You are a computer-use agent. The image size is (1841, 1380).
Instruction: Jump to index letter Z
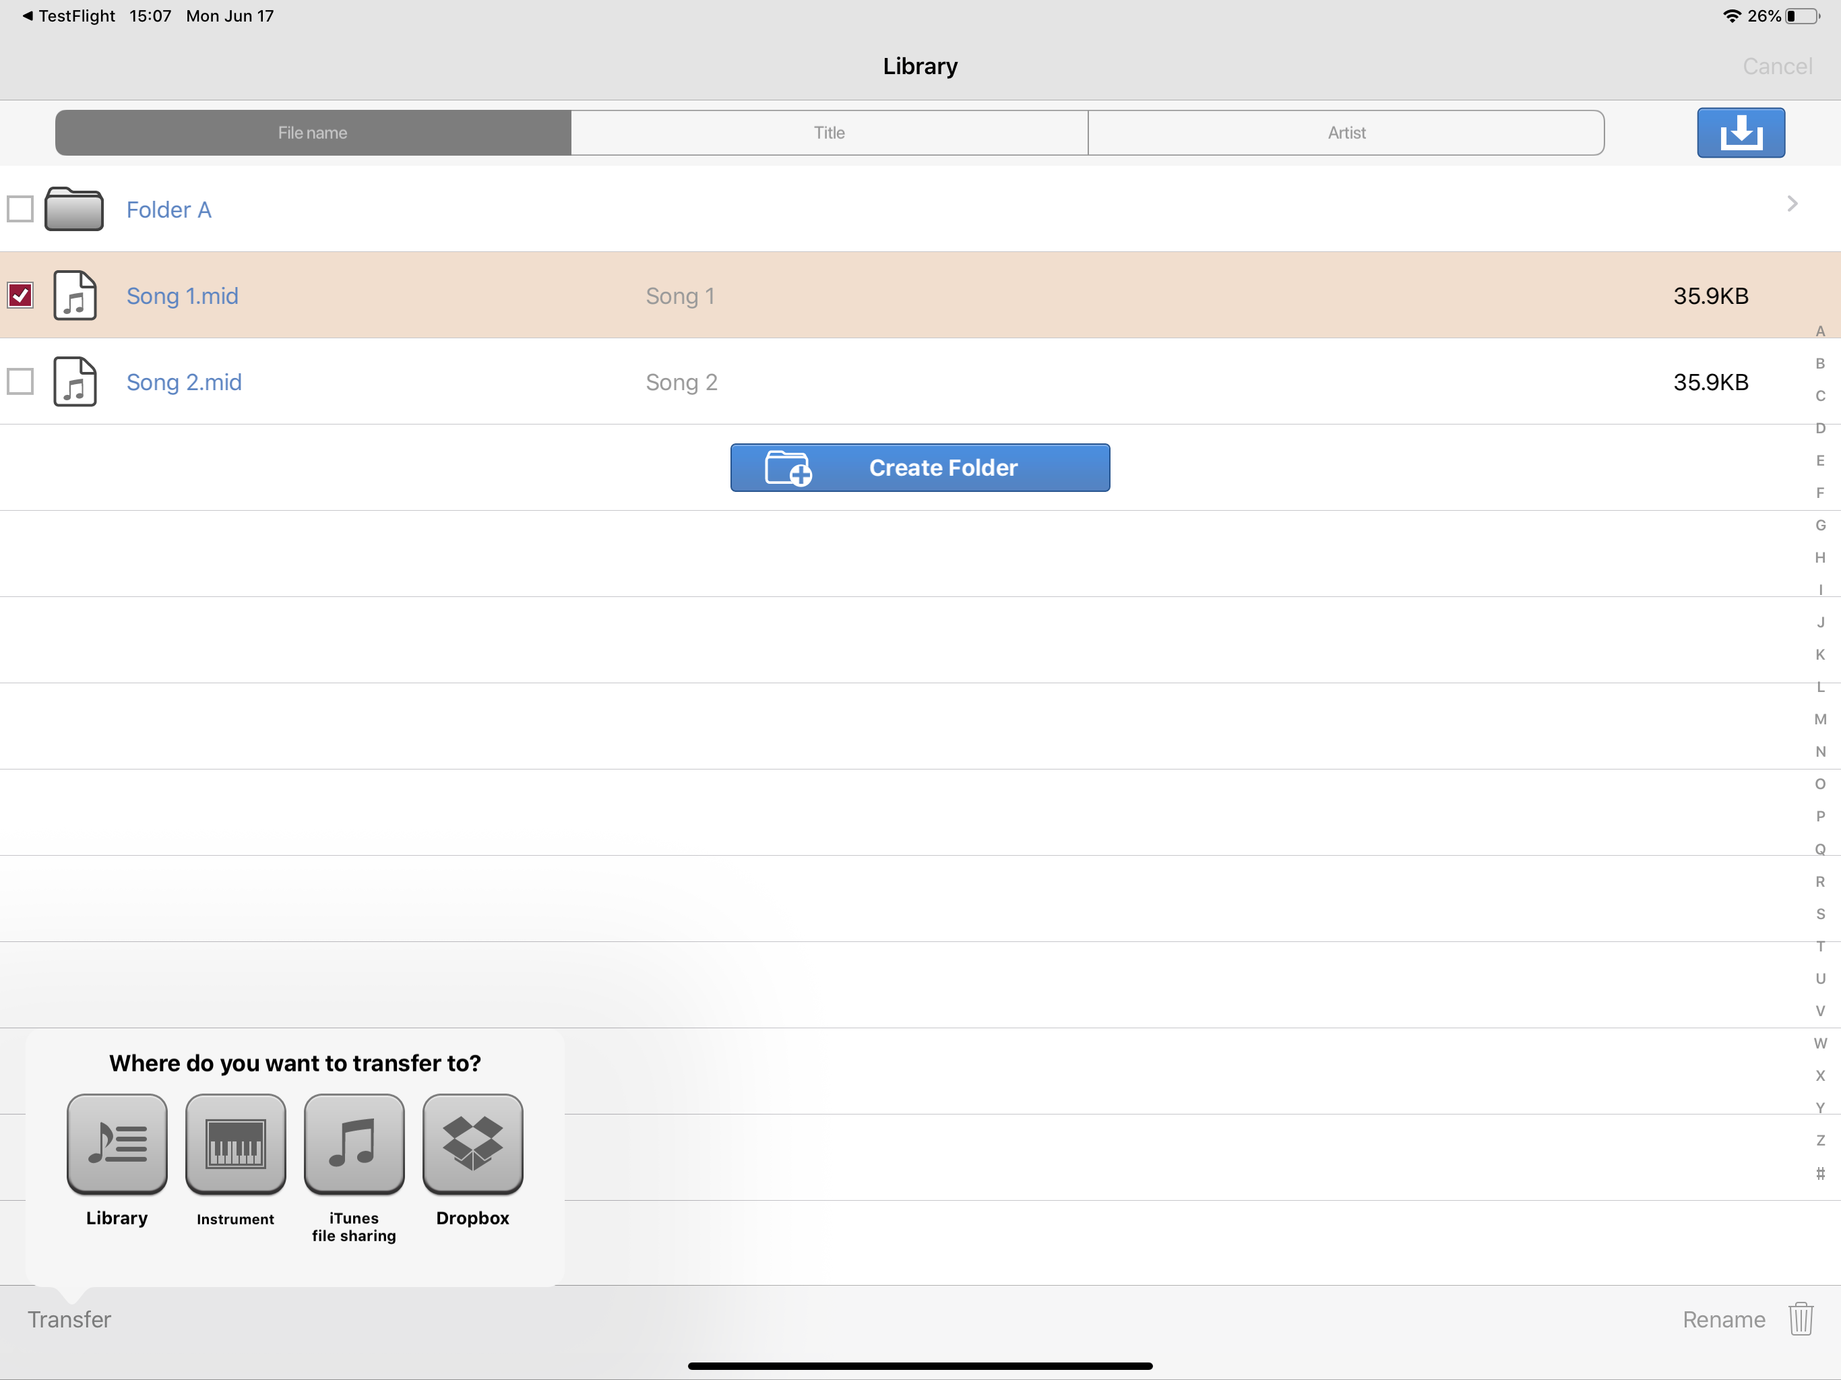[x=1820, y=1140]
